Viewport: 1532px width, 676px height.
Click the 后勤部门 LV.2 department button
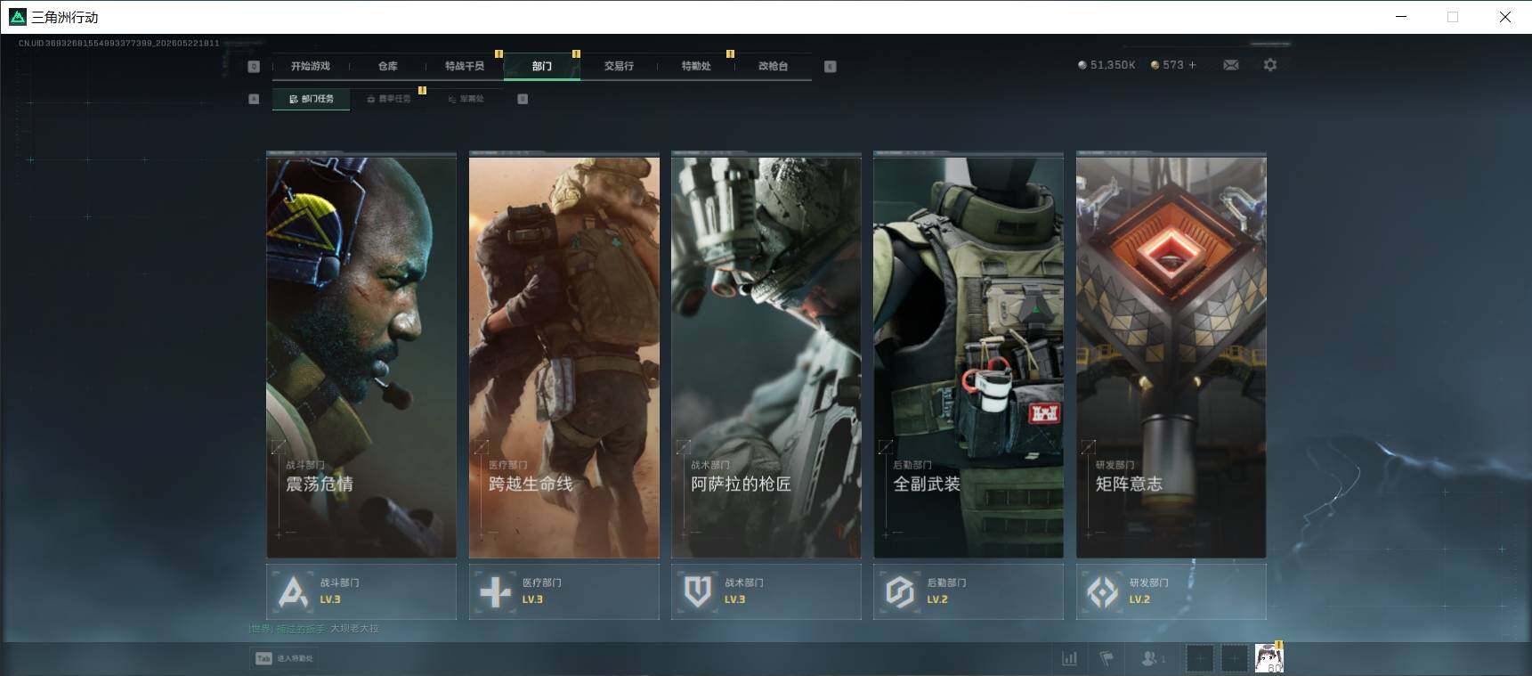click(969, 591)
